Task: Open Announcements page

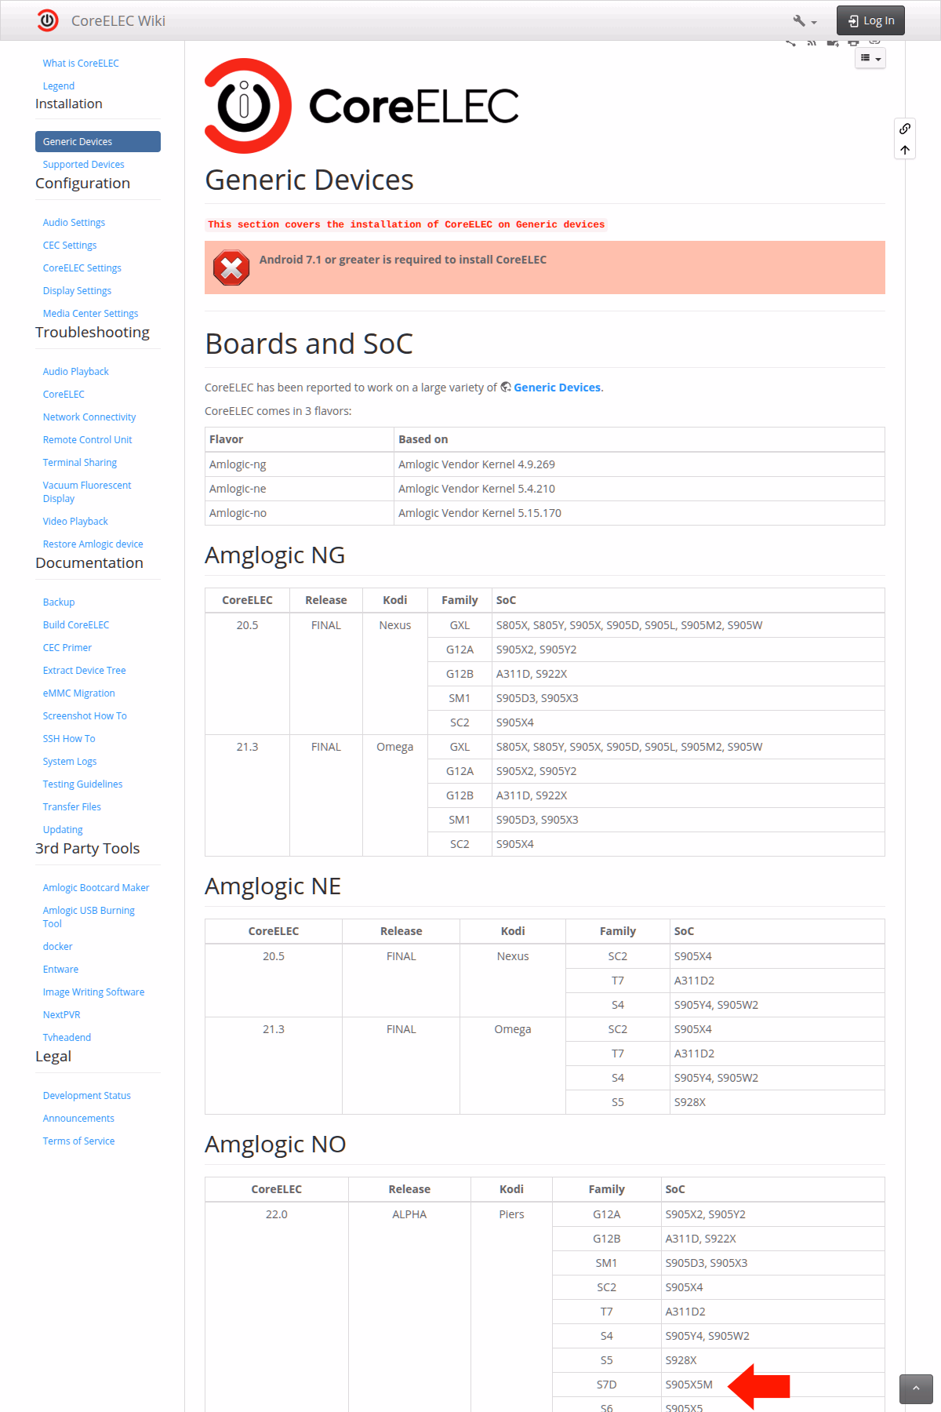Action: [78, 1119]
